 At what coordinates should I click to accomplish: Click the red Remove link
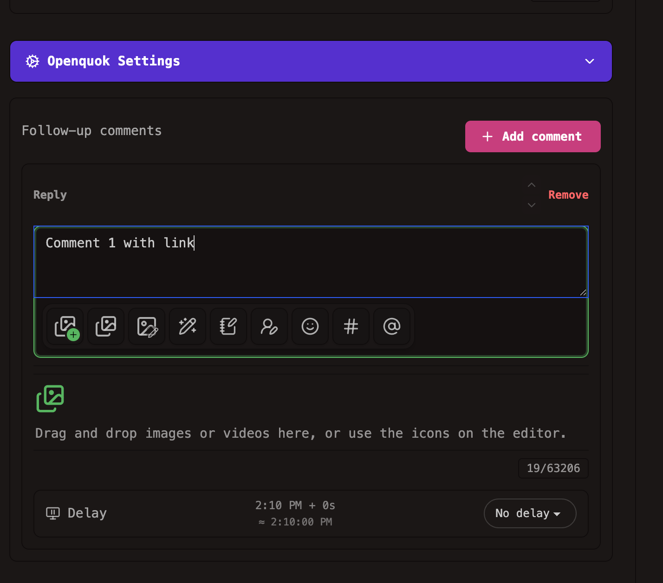coord(568,195)
